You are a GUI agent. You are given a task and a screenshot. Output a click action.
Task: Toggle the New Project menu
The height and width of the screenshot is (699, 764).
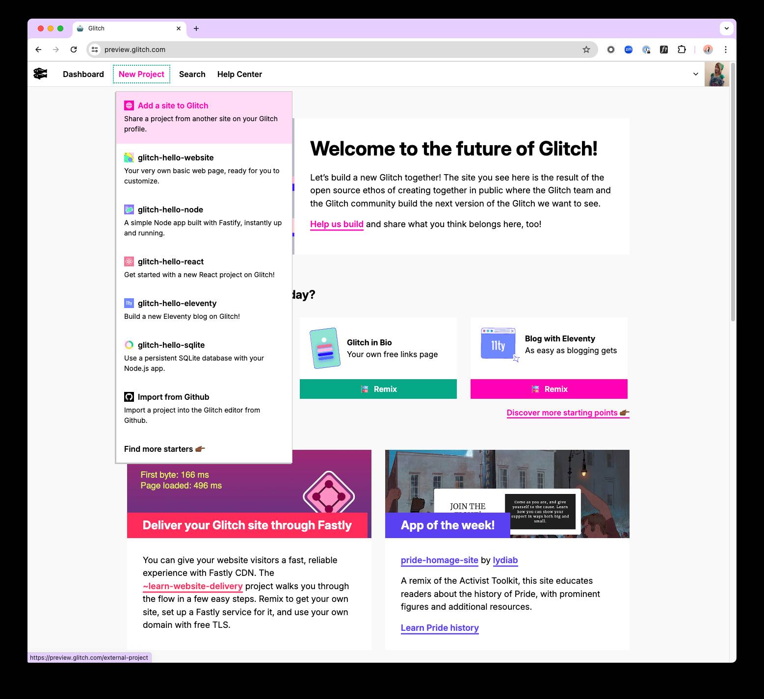[141, 74]
